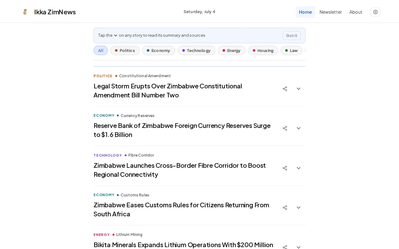Filter stories by Law chip
Viewport: 399px width, 249px height.
point(291,50)
